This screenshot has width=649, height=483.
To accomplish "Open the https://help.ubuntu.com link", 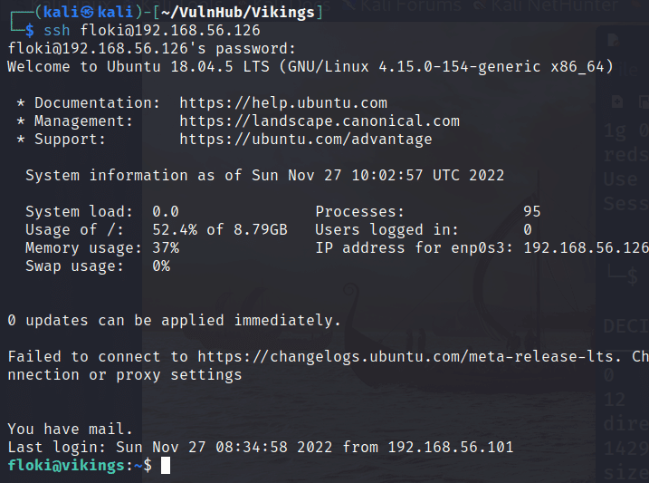I will (x=283, y=103).
